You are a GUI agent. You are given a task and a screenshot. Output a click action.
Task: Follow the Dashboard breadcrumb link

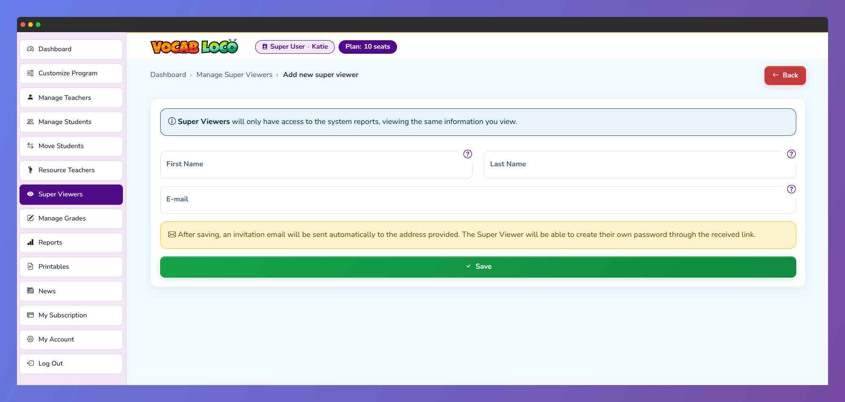click(168, 75)
